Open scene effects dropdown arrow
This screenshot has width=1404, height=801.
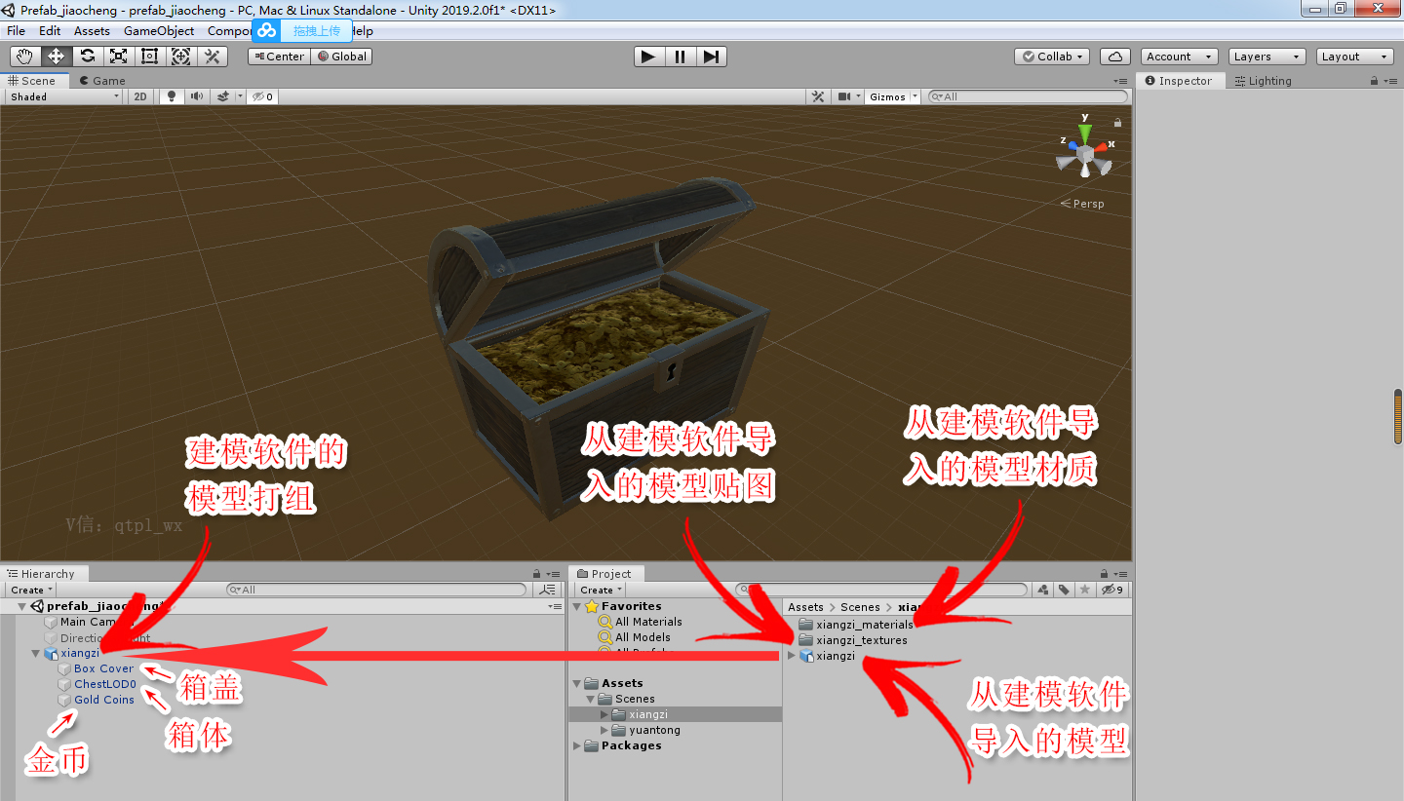click(239, 96)
